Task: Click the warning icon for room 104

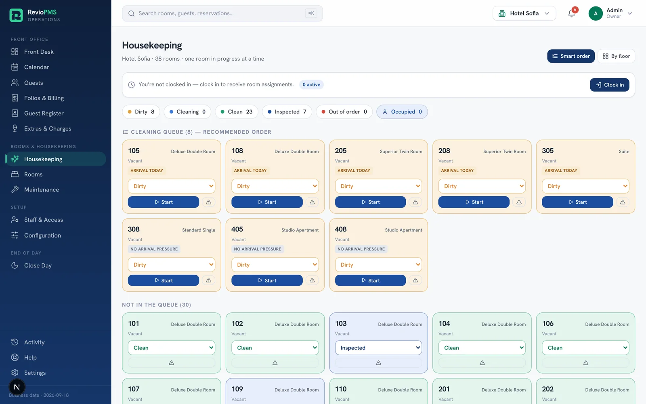Action: coord(482,363)
